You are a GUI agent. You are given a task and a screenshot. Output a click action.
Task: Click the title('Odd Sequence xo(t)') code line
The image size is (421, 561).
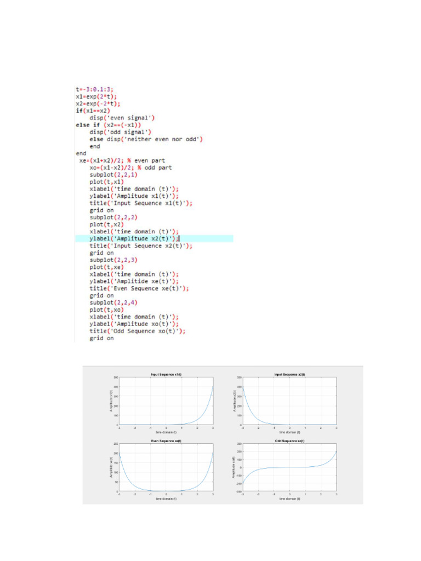[x=138, y=331]
